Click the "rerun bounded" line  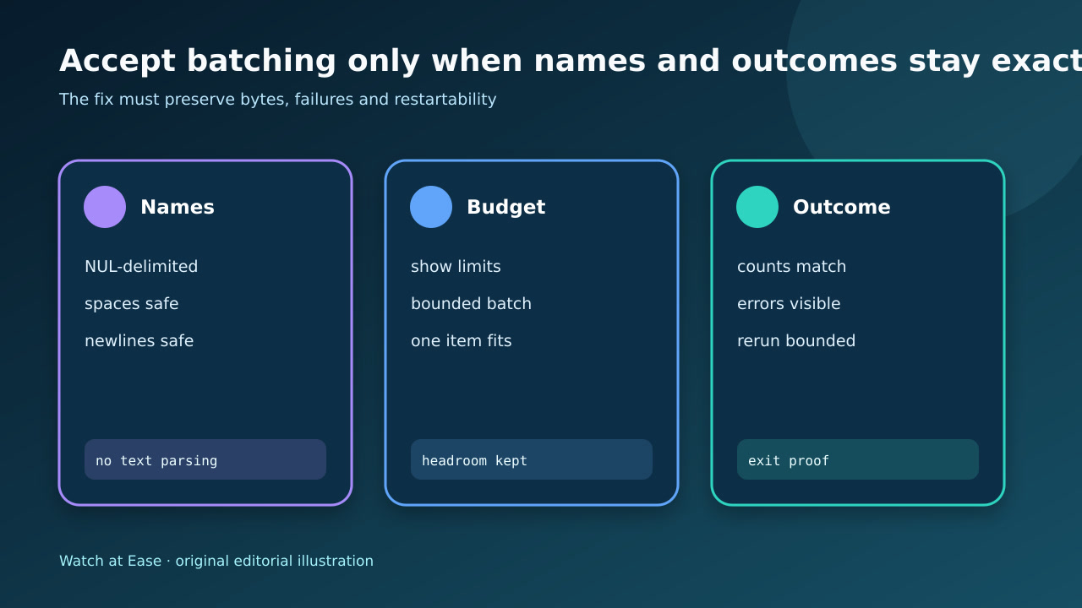tap(796, 341)
